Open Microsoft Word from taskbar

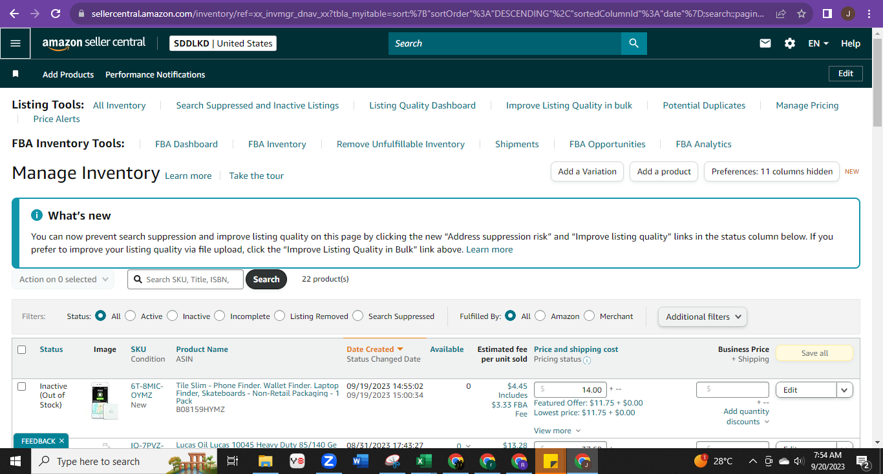(x=360, y=461)
